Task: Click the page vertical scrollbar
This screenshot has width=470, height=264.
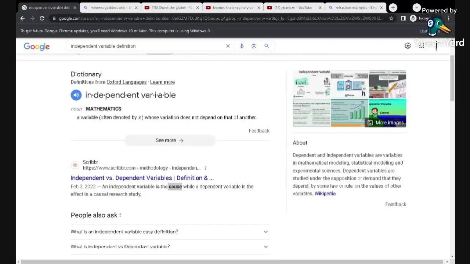Action: 452,79
